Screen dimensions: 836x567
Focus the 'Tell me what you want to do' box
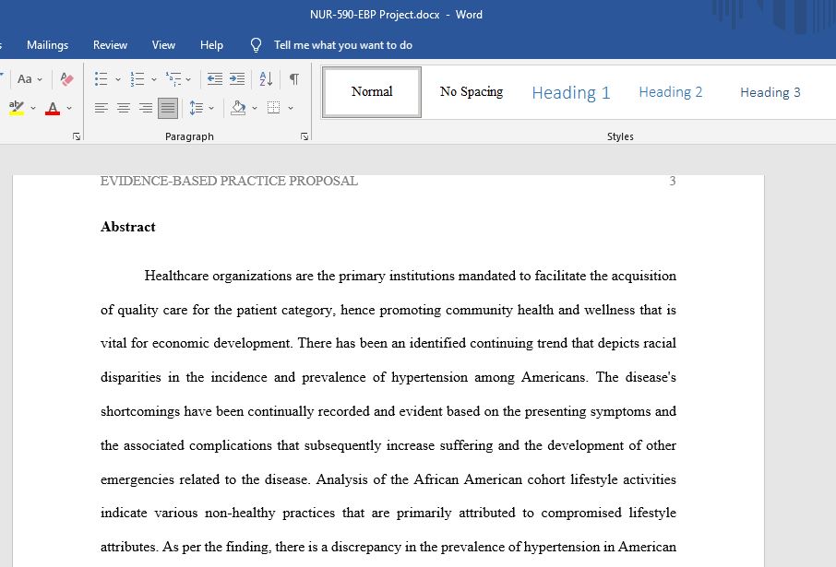(343, 45)
